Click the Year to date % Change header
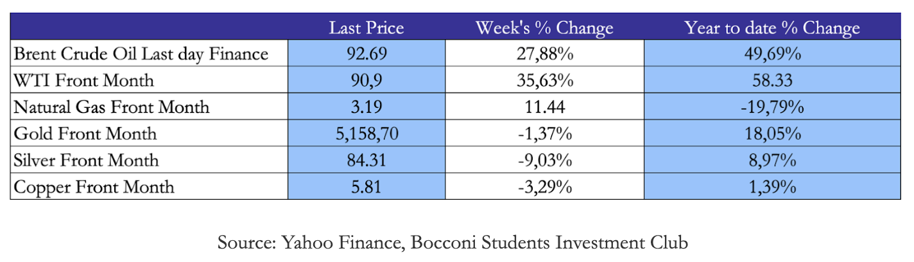914x262 pixels. click(x=772, y=28)
